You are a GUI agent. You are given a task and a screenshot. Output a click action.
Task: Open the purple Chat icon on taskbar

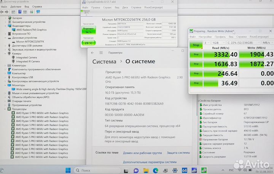pos(136,171)
